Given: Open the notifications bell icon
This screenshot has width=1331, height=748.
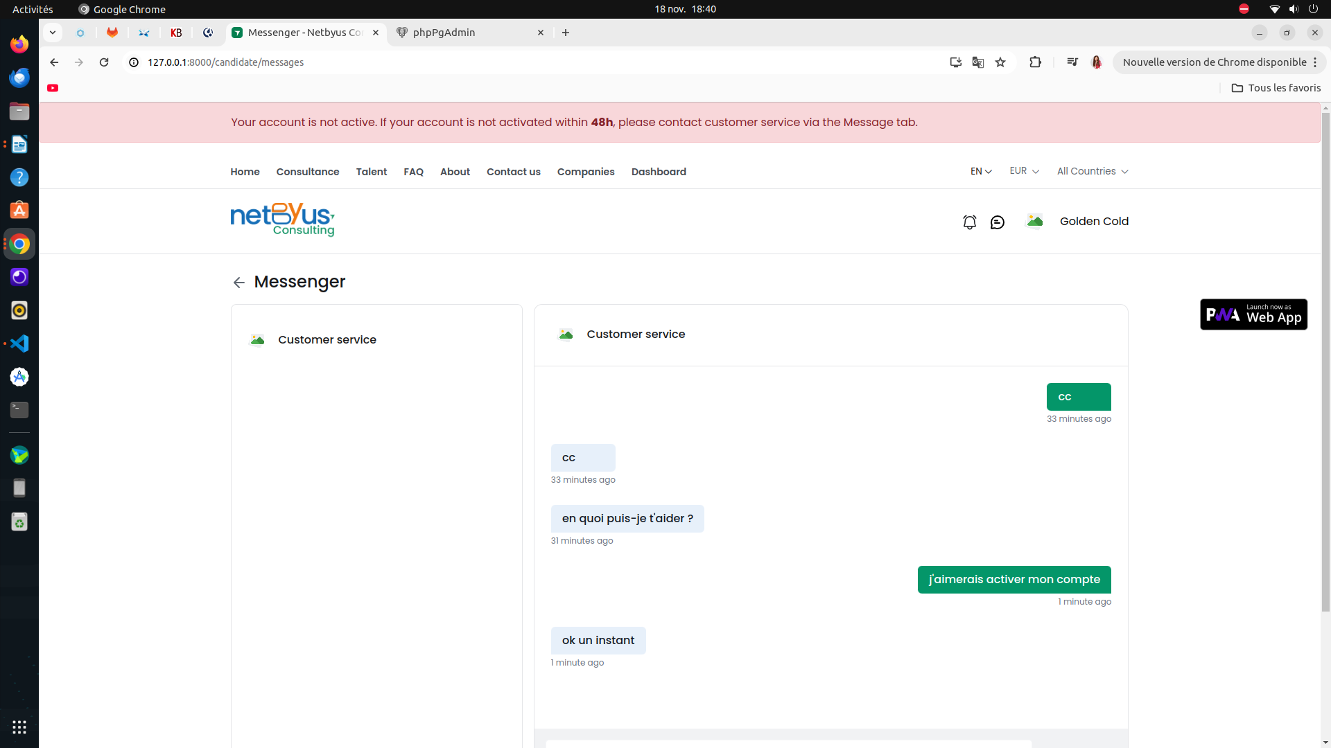Looking at the screenshot, I should click(x=969, y=222).
